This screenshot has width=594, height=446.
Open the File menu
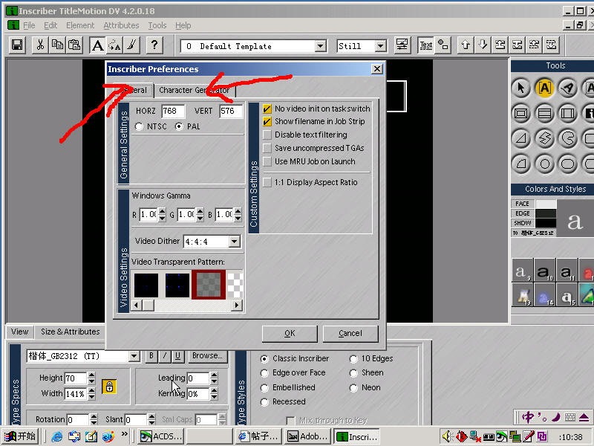click(x=29, y=25)
